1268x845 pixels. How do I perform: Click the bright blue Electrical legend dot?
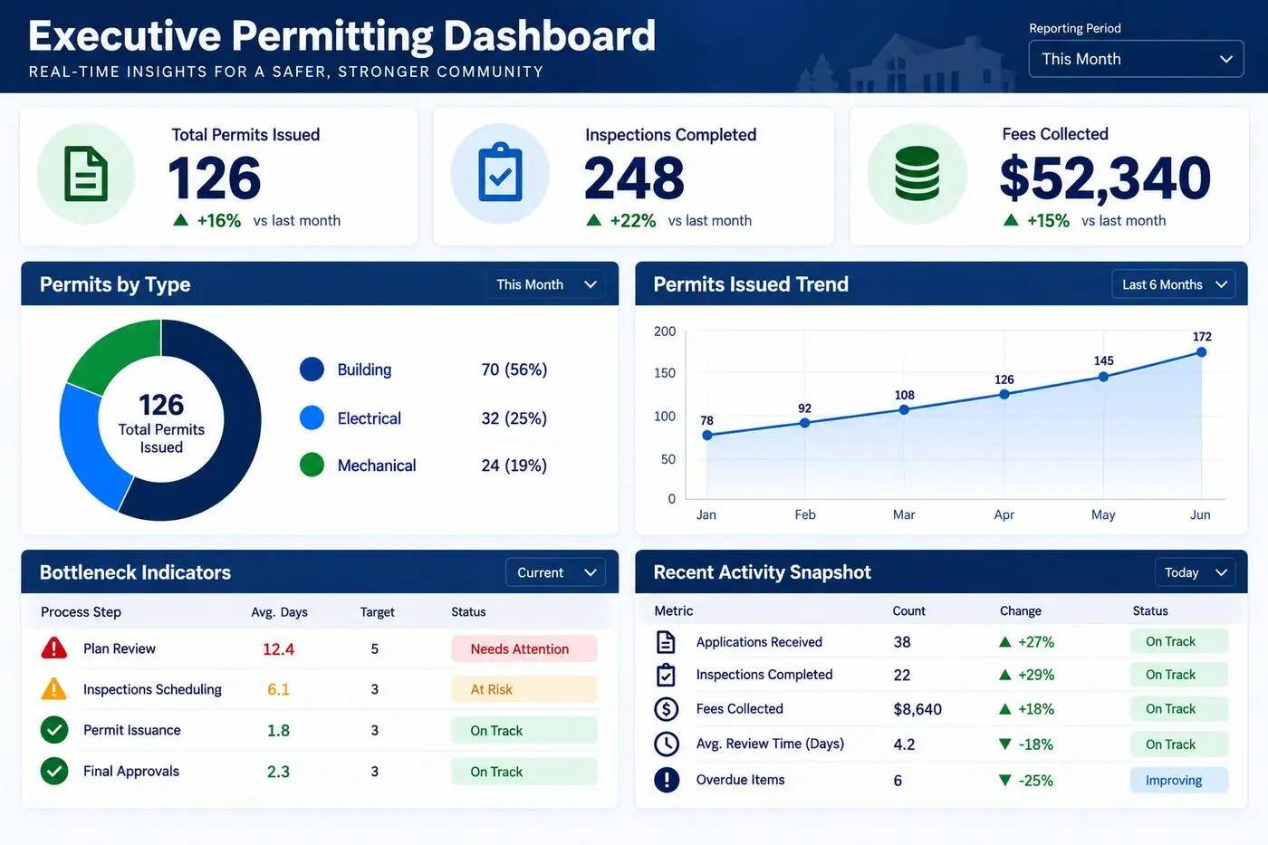[x=312, y=418]
